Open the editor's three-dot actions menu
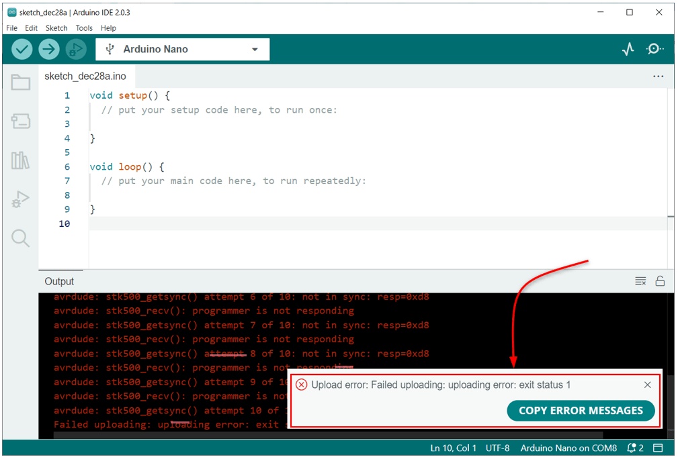The height and width of the screenshot is (457, 678). pyautogui.click(x=657, y=76)
